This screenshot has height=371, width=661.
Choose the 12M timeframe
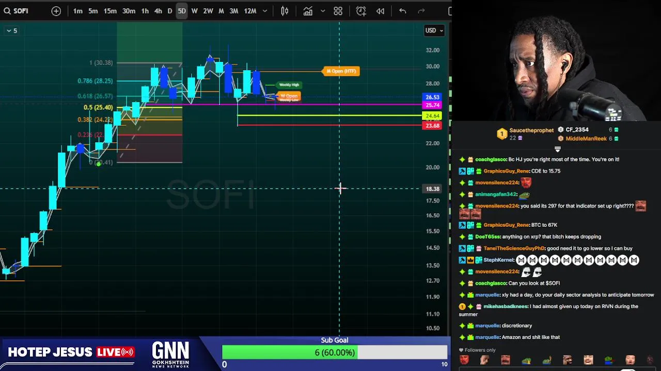(250, 11)
